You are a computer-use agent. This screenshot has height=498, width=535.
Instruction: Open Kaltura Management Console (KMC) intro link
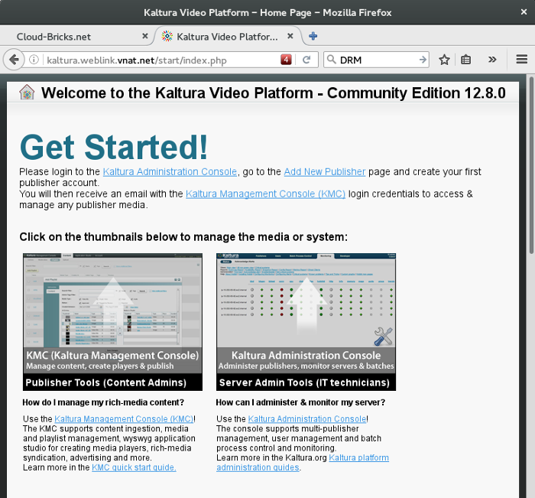265,194
